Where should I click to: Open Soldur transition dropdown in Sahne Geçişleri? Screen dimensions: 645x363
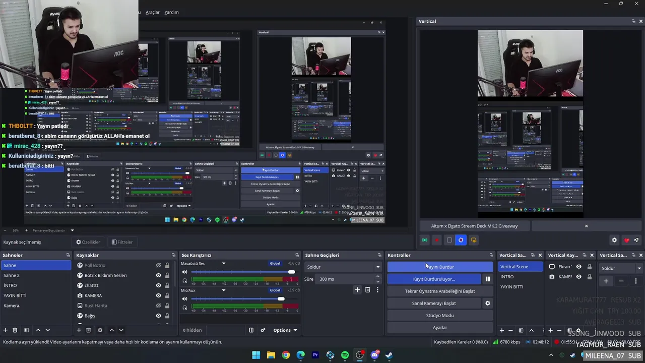point(343,267)
